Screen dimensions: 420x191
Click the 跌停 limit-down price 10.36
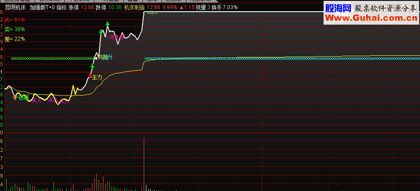[x=116, y=7]
